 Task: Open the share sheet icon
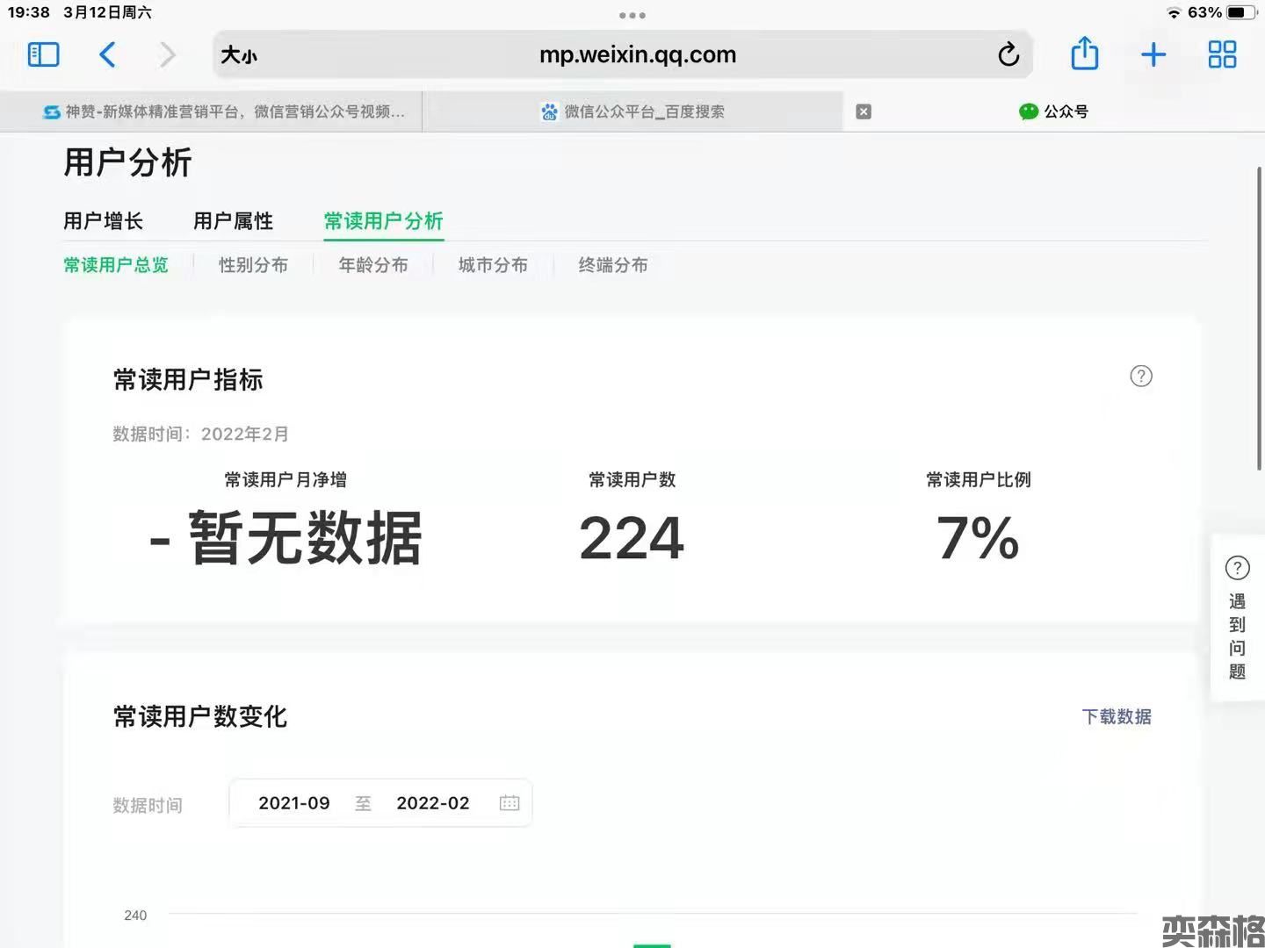[1084, 54]
